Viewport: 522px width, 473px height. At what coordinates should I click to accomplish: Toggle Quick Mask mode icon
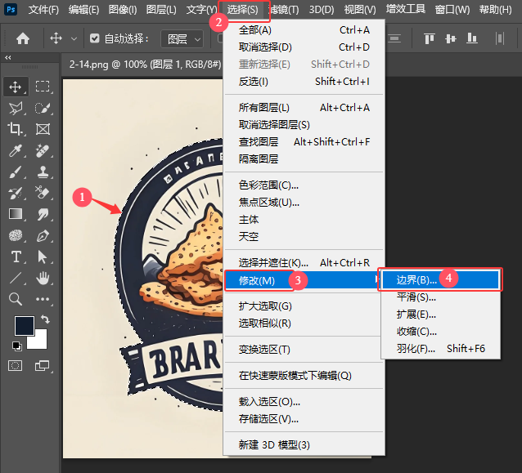click(15, 366)
